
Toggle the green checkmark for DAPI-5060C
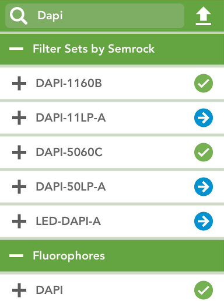(x=204, y=152)
